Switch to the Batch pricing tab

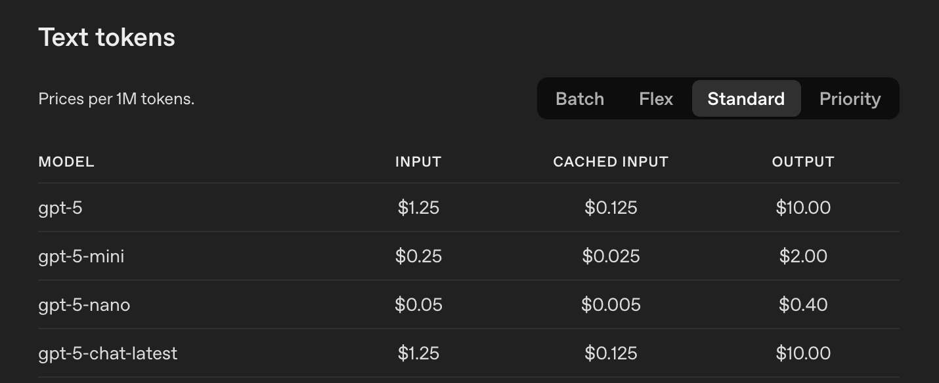[579, 99]
